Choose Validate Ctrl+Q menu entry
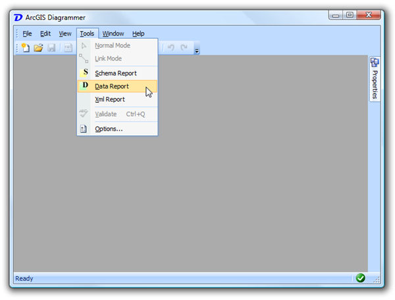Screen dimensions: 395x300 (x=117, y=114)
